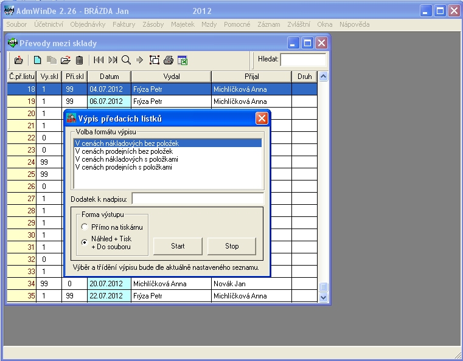
Task: Open the Záznam menu
Action: pyautogui.click(x=269, y=24)
